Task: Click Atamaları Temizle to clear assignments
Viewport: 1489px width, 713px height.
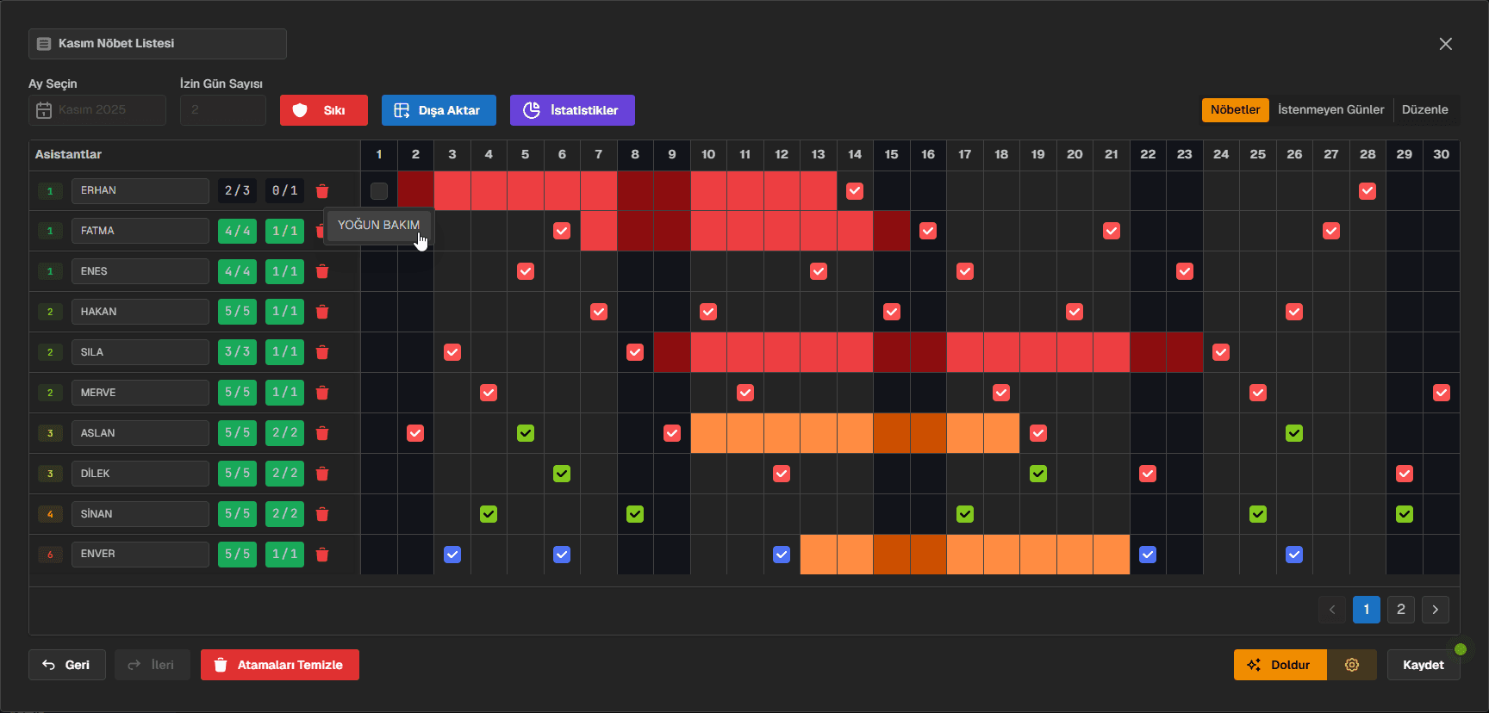Action: [x=280, y=665]
